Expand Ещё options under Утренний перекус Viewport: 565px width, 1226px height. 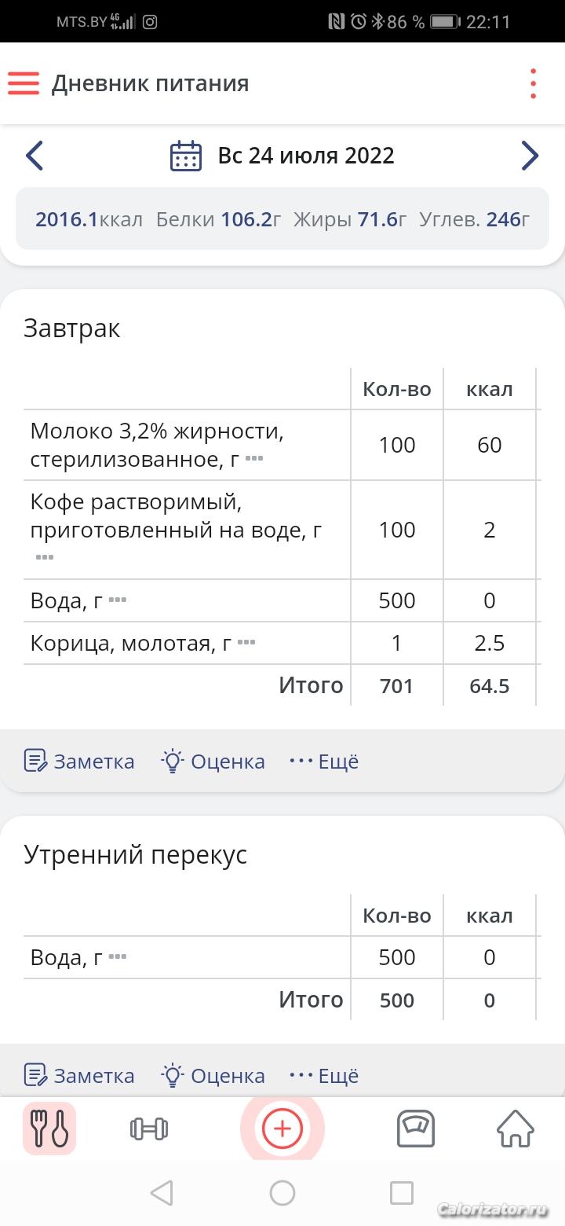[324, 1076]
